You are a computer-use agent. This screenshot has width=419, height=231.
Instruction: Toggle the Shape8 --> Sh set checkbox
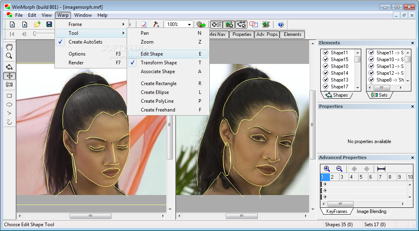click(x=371, y=80)
